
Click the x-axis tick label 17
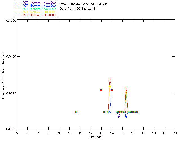[x=143, y=133]
